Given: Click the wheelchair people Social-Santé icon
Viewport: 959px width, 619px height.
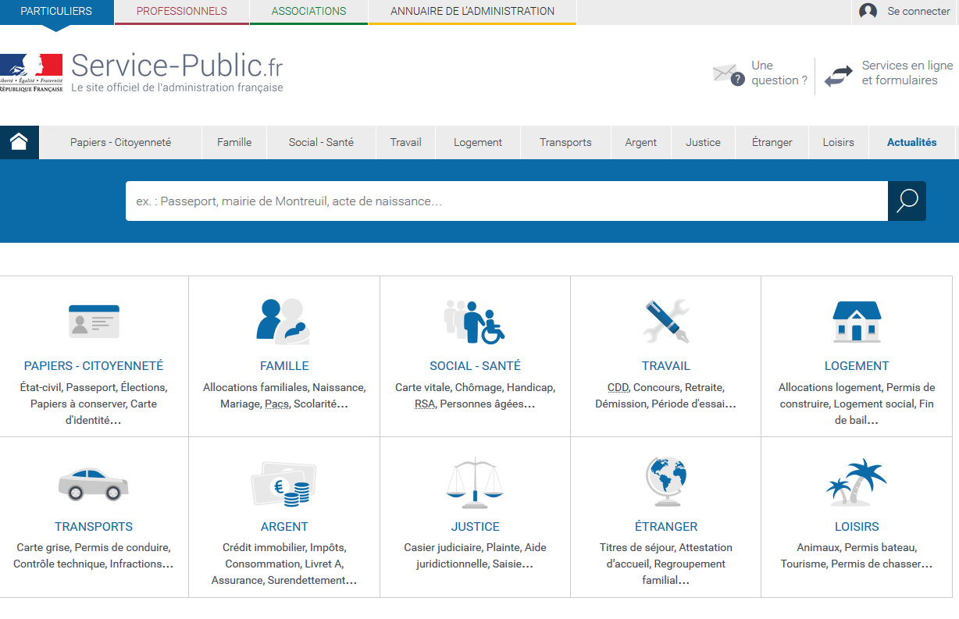Looking at the screenshot, I should point(474,322).
